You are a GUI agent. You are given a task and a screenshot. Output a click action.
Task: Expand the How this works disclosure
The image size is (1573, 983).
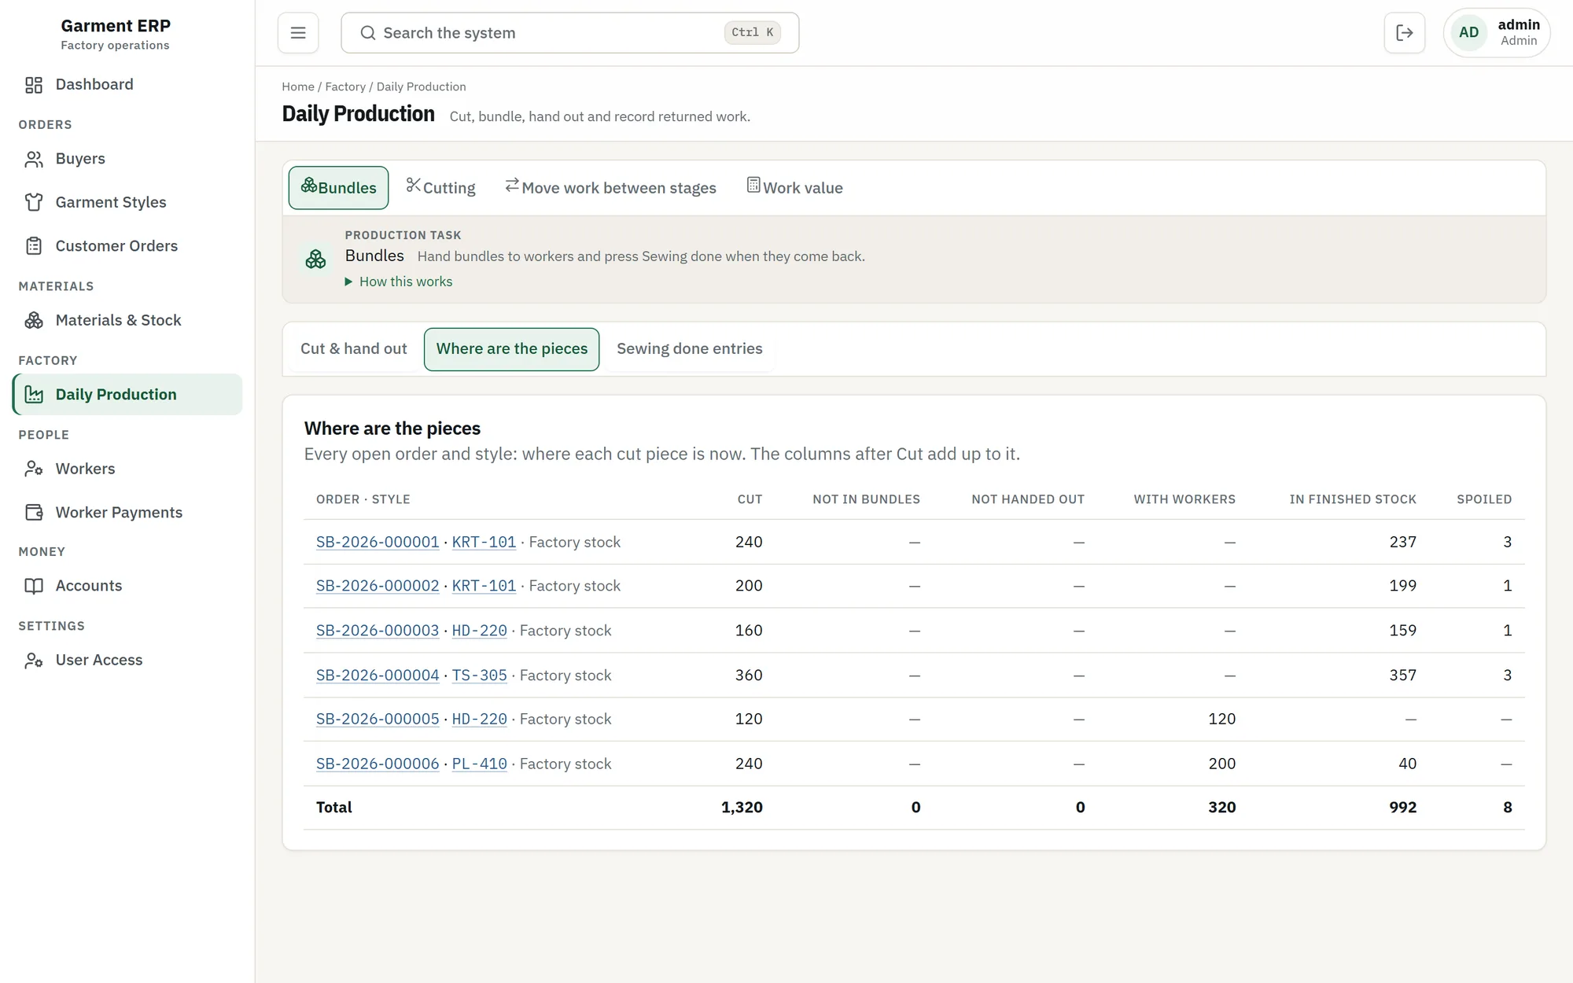click(399, 282)
